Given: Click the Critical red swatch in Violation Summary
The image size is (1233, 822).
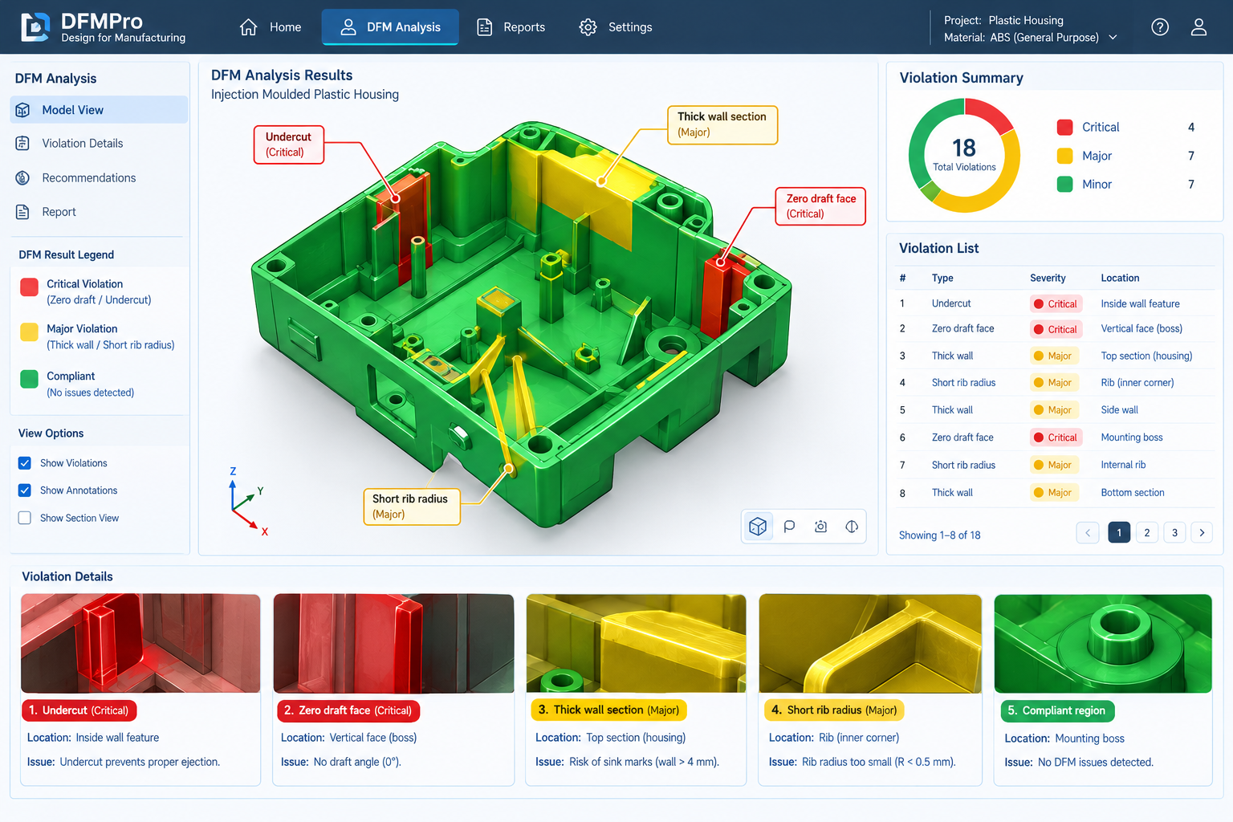Looking at the screenshot, I should click(1065, 127).
